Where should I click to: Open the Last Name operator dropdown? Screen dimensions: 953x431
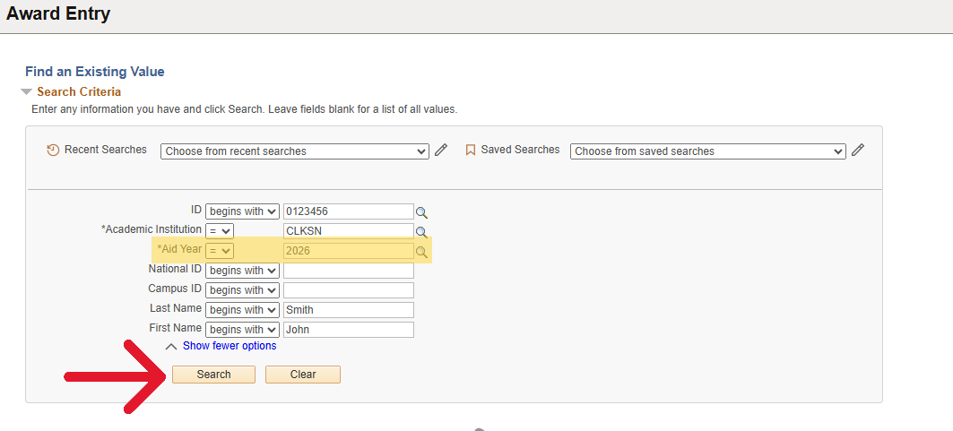point(241,310)
